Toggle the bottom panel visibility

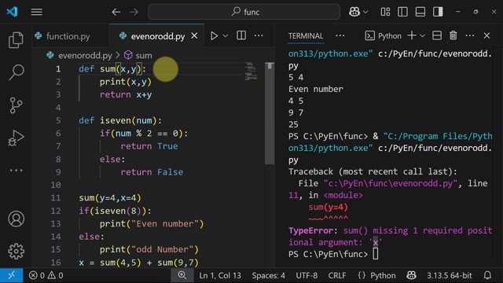[x=420, y=12]
